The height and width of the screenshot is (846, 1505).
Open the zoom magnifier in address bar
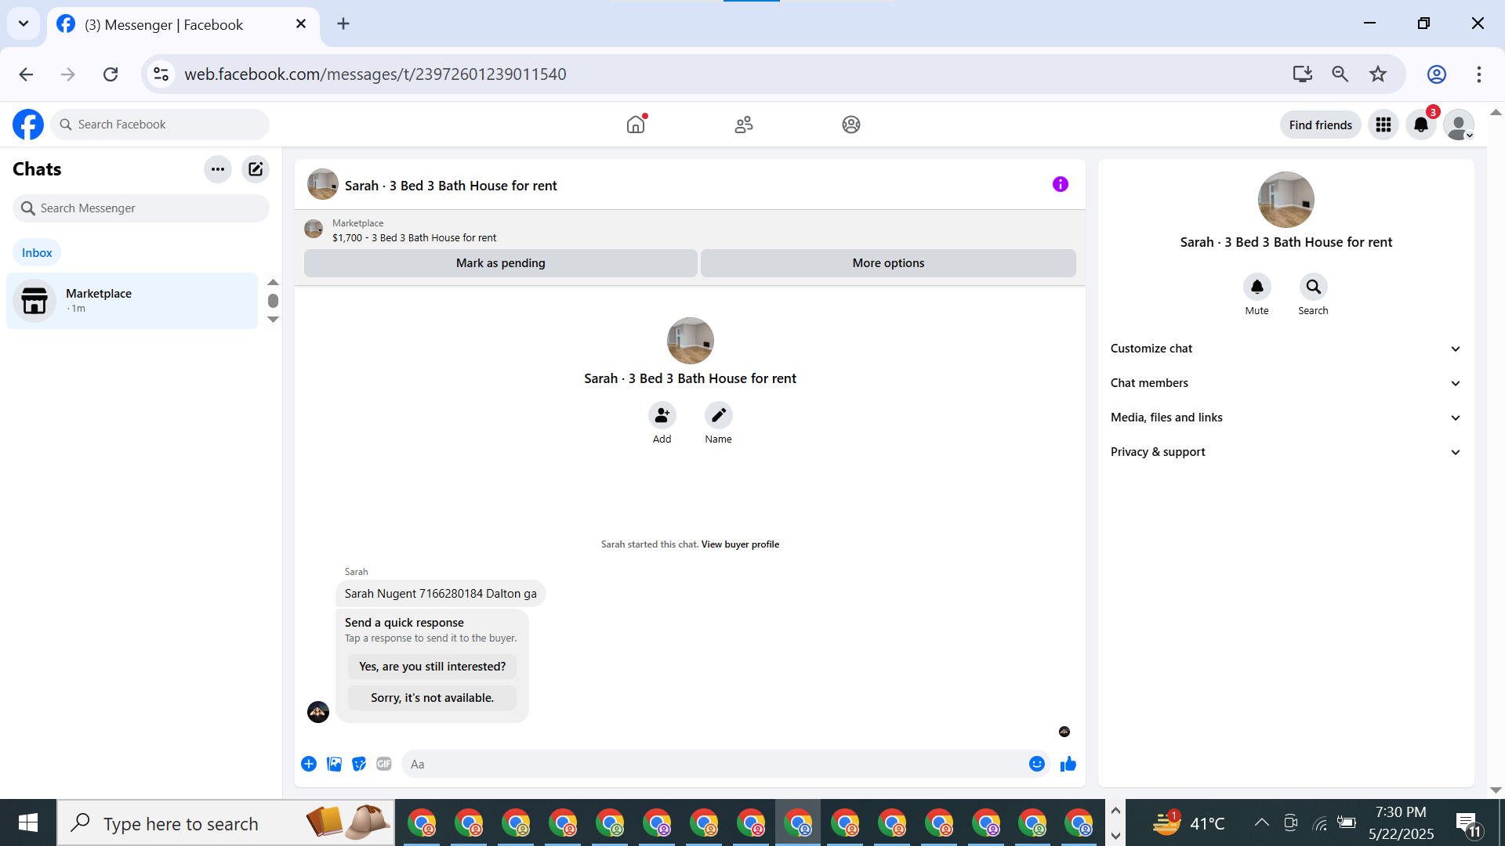pyautogui.click(x=1340, y=74)
